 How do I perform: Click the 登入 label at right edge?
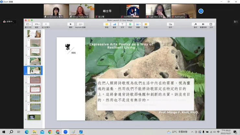click(236, 22)
